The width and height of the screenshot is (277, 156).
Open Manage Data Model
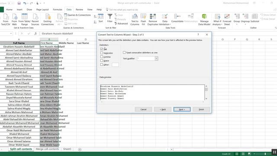204,19
